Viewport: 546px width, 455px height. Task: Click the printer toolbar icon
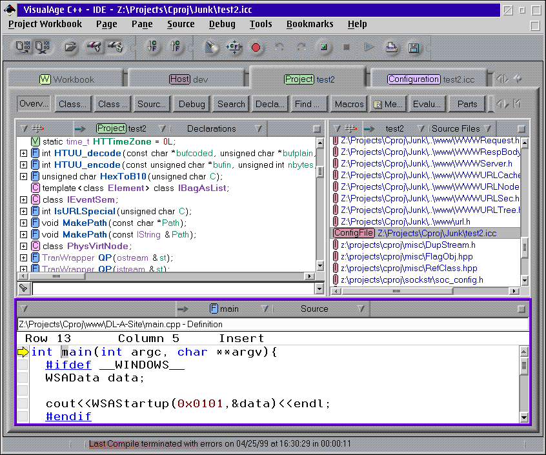[x=391, y=47]
